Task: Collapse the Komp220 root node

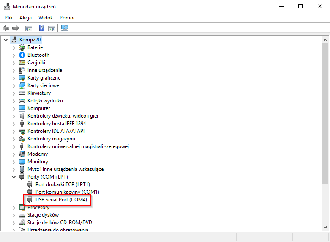Action: tap(5, 40)
